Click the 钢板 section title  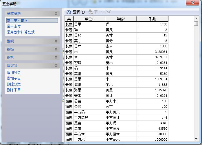click(x=10, y=49)
